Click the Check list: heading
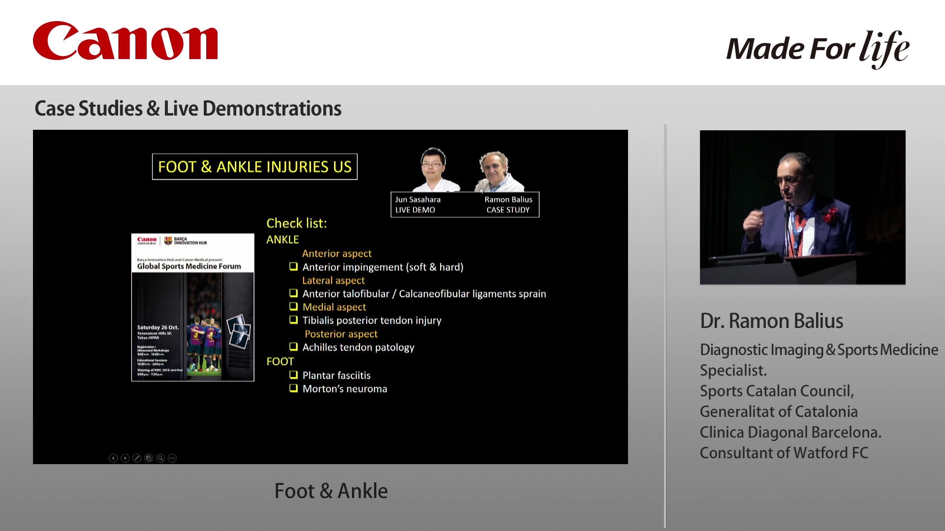945x531 pixels. (x=296, y=223)
